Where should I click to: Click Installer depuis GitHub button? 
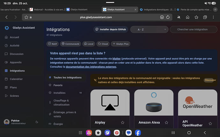coord(111,29)
